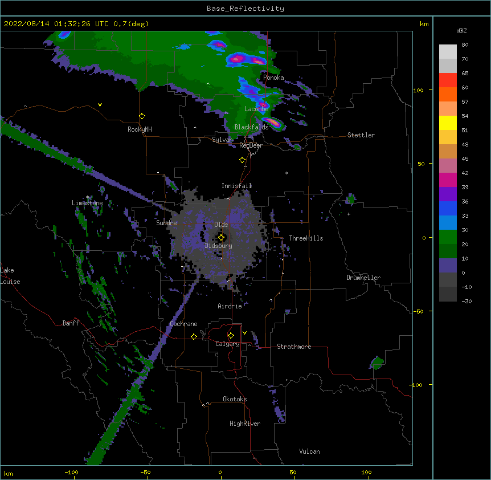Click the ThreeHills label

(306, 238)
